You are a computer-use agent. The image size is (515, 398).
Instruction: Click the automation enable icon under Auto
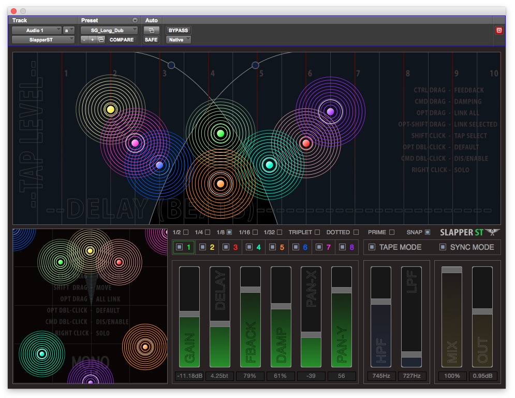pyautogui.click(x=152, y=30)
